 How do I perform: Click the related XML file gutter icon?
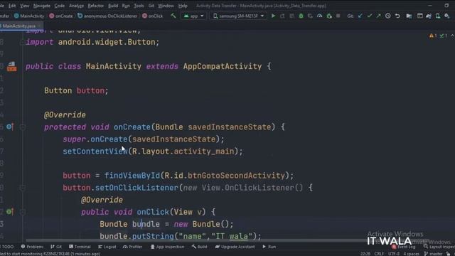[x=11, y=66]
